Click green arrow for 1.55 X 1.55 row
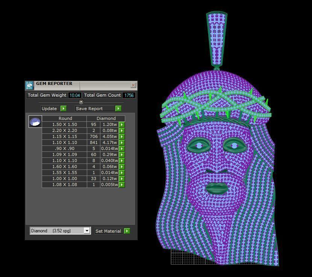312x277 pixels. pyautogui.click(x=122, y=173)
